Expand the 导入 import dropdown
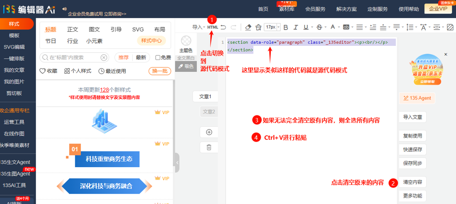456x204 pixels. (x=198, y=27)
